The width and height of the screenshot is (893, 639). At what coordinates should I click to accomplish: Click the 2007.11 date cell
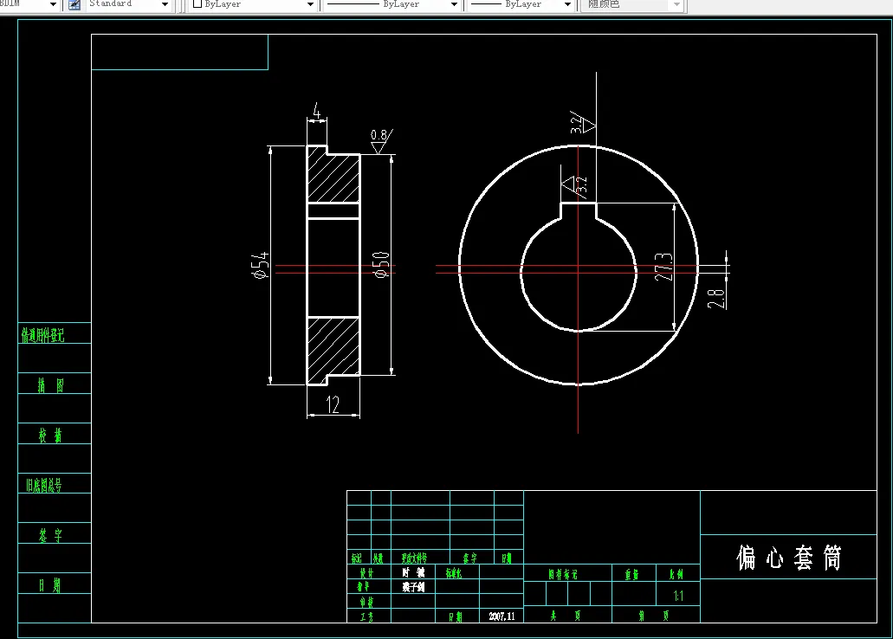pyautogui.click(x=502, y=616)
